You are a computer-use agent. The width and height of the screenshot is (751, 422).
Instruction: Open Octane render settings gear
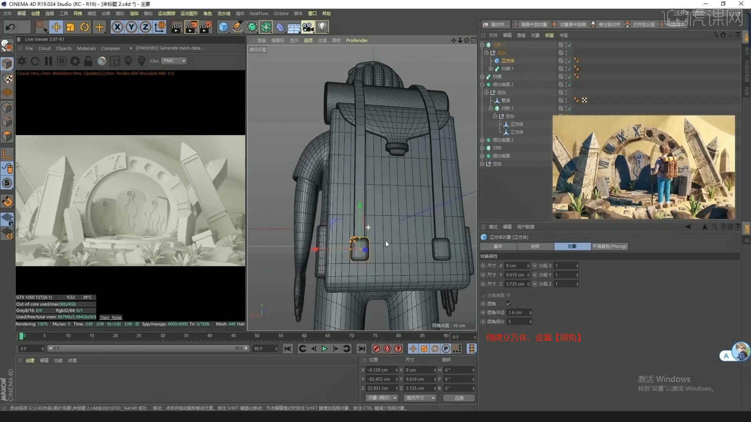click(75, 61)
